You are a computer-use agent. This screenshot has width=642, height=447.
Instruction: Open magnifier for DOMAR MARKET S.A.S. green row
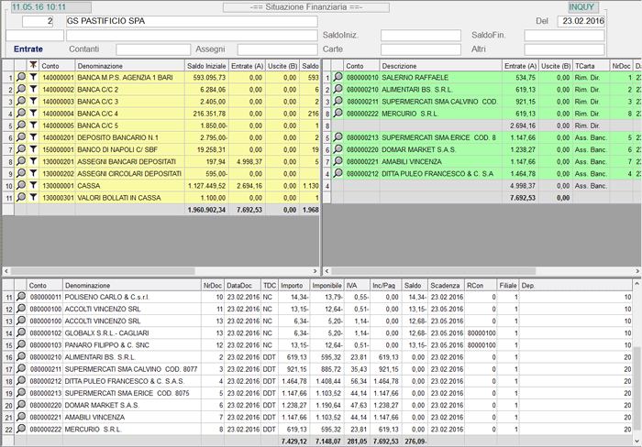(338, 149)
